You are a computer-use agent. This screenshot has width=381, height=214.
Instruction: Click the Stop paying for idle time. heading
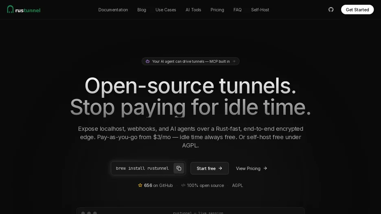tap(190, 107)
